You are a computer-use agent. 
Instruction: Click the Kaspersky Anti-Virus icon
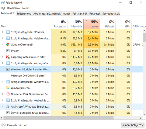pyautogui.click(x=8, y=57)
